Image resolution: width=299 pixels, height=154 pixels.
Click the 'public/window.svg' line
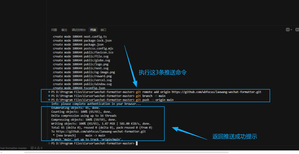pos(82,84)
